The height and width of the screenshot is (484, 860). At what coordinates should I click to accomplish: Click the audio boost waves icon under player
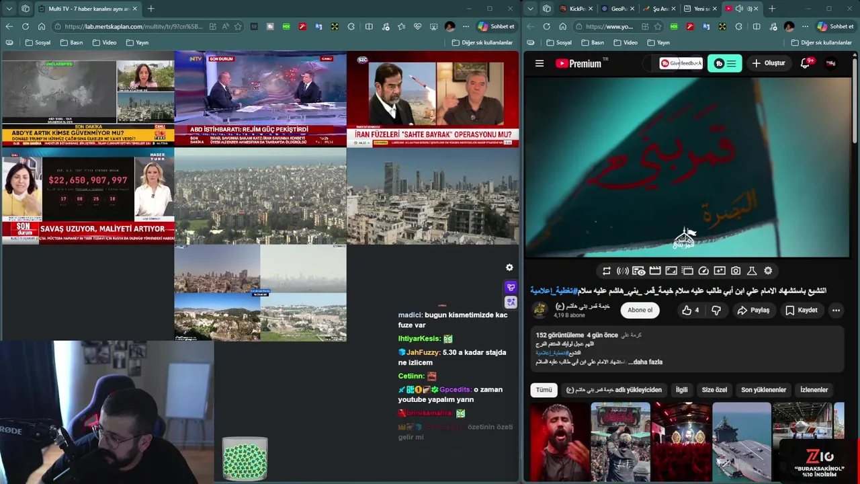click(x=623, y=271)
